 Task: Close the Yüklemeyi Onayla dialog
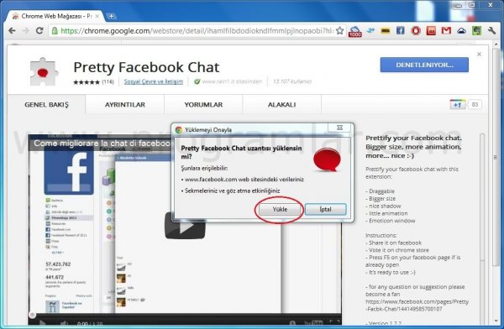point(339,128)
